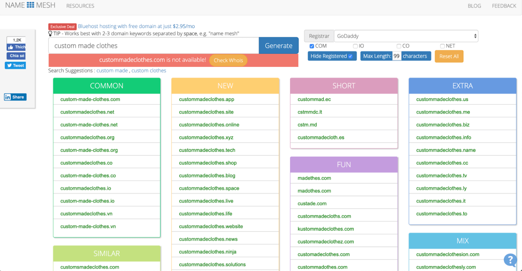Click the Name Mesh grid logo

[31, 5]
